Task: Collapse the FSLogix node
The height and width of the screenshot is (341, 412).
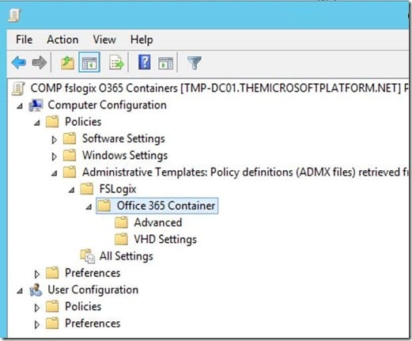Action: pos(72,190)
